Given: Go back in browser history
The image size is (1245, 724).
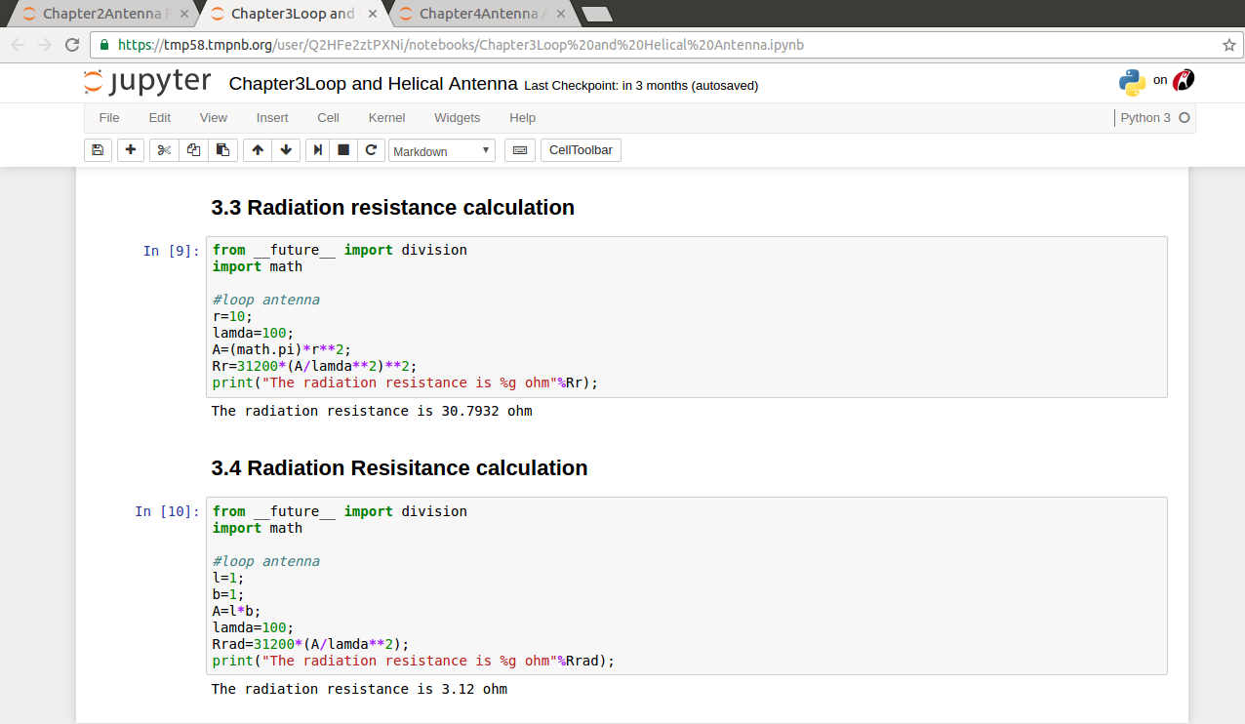Looking at the screenshot, I should pyautogui.click(x=18, y=45).
